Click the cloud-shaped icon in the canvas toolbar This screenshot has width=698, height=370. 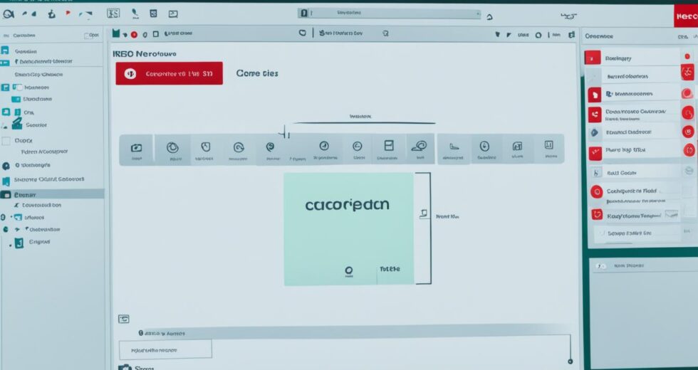pos(419,146)
